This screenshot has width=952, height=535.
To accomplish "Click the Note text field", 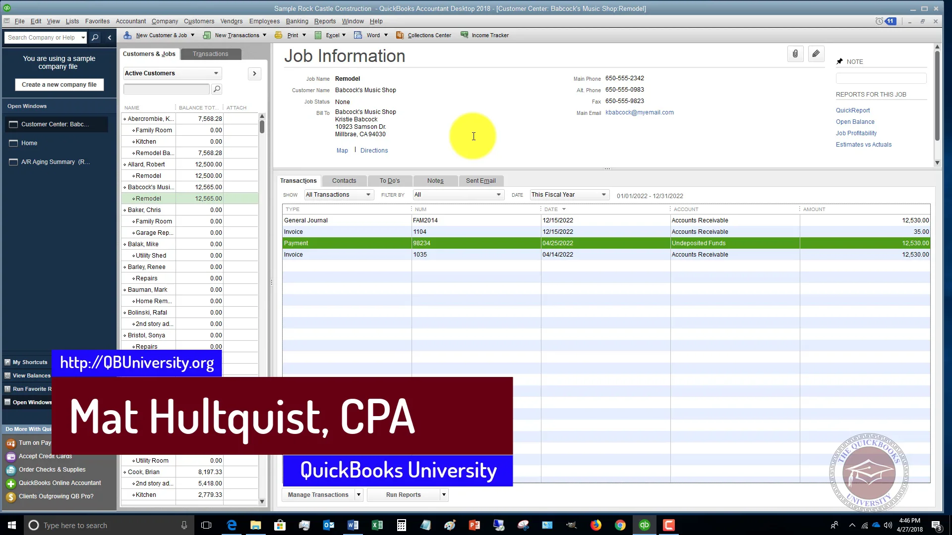I will pos(881,78).
